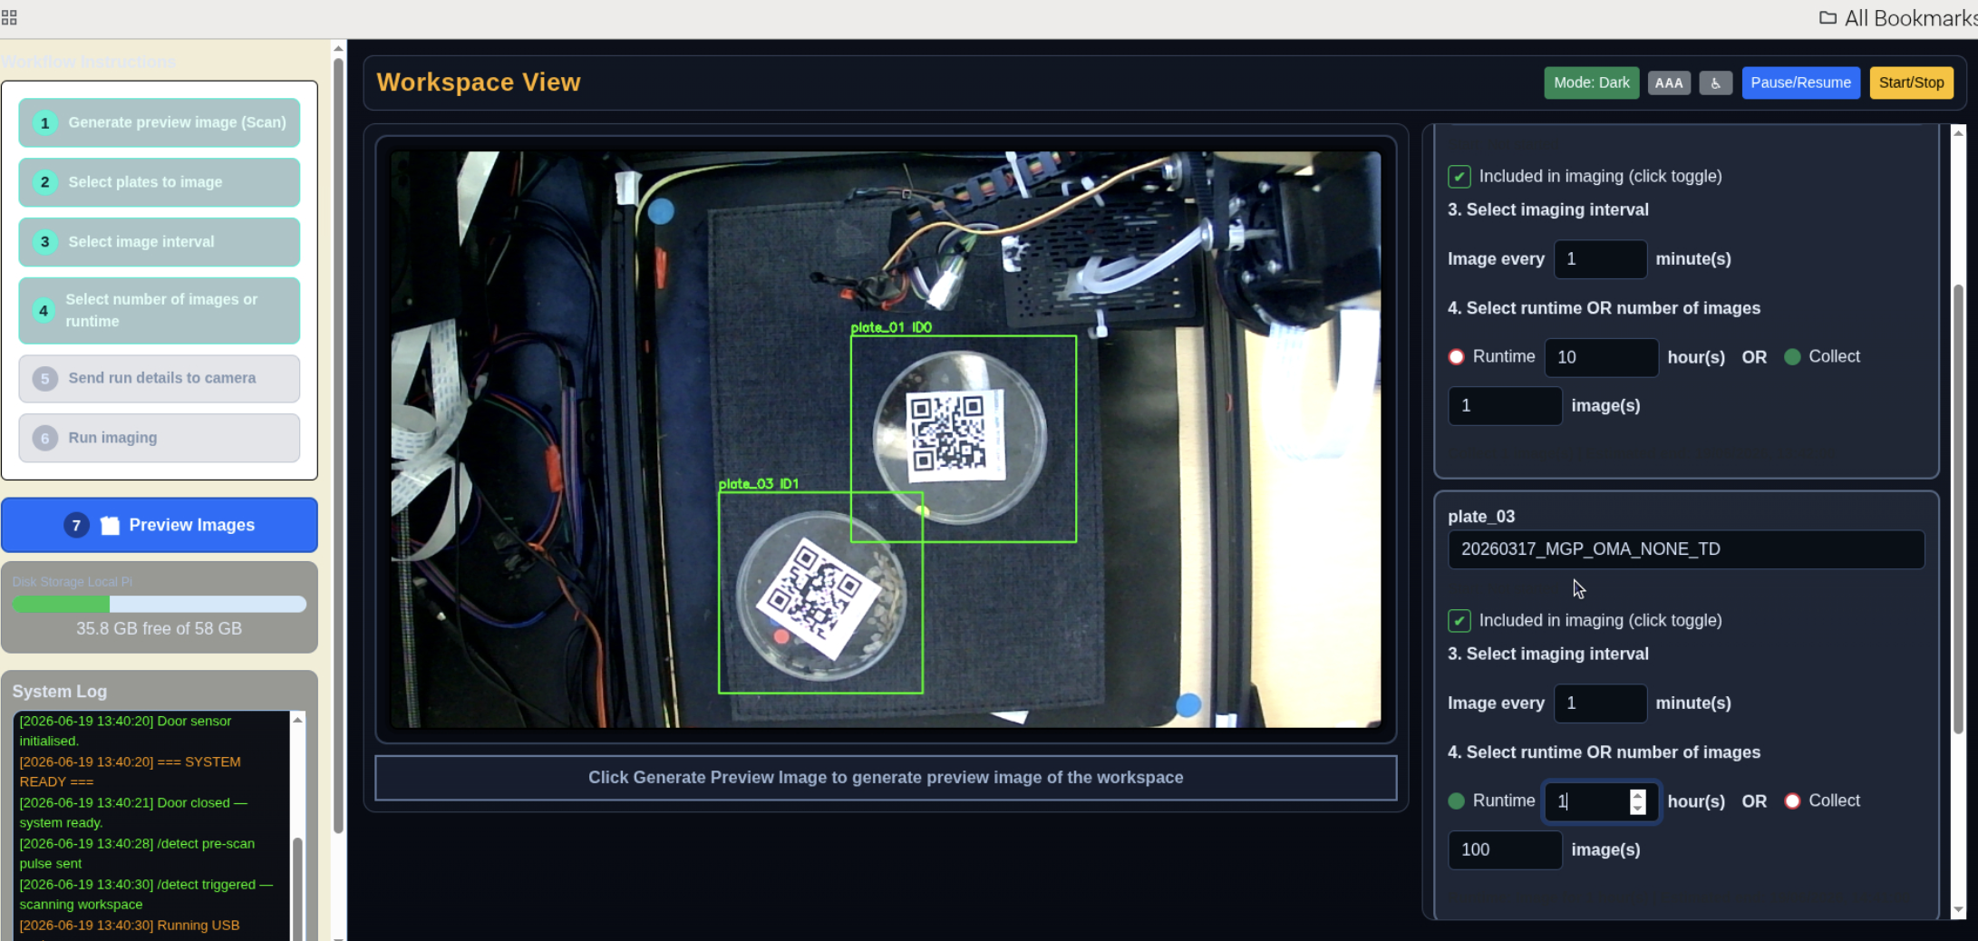Click the Generate Preview Image instruction bar
Screen dimensions: 1978x941
886,778
